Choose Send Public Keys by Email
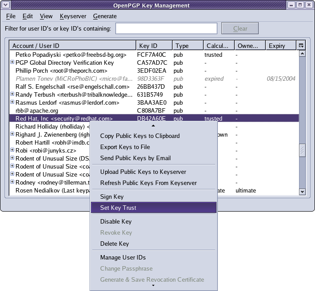Viewport: 315px width, 291px height. pos(154,158)
